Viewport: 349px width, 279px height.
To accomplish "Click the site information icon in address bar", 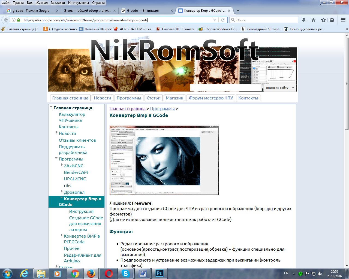I will coord(13,20).
